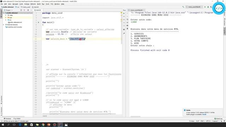Open the Build menu
This screenshot has height=127, width=226.
[39, 4]
